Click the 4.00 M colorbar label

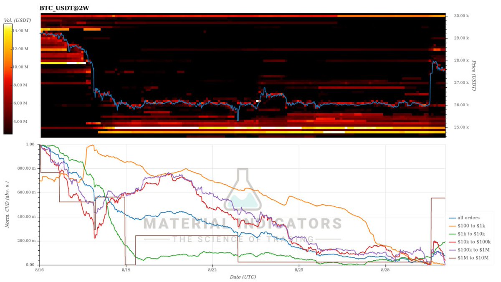click(x=21, y=122)
